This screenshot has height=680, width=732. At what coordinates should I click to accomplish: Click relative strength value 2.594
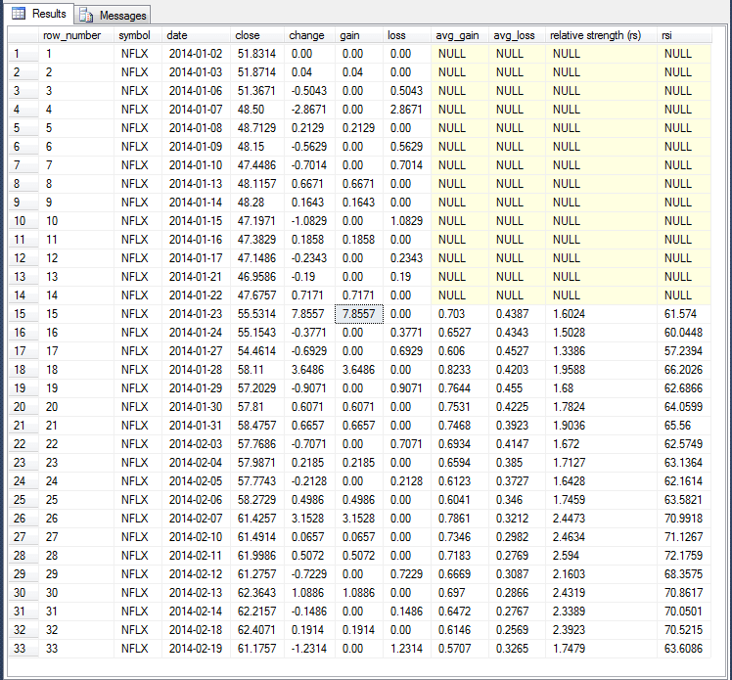click(601, 556)
